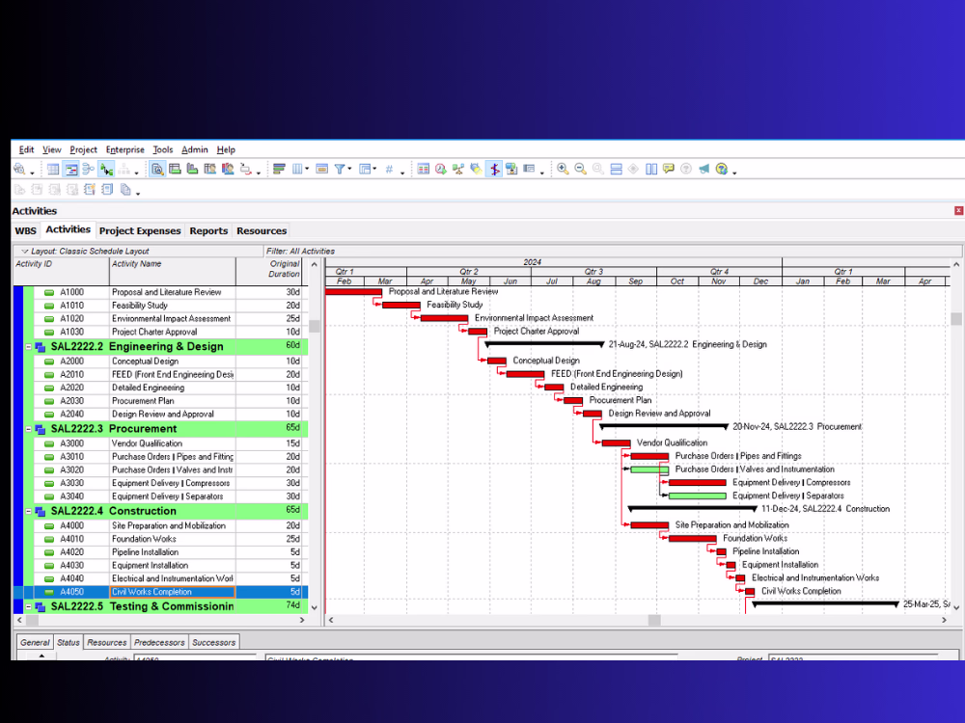
Task: Show the Activity Usage Spreadsheet icon
Action: (175, 169)
